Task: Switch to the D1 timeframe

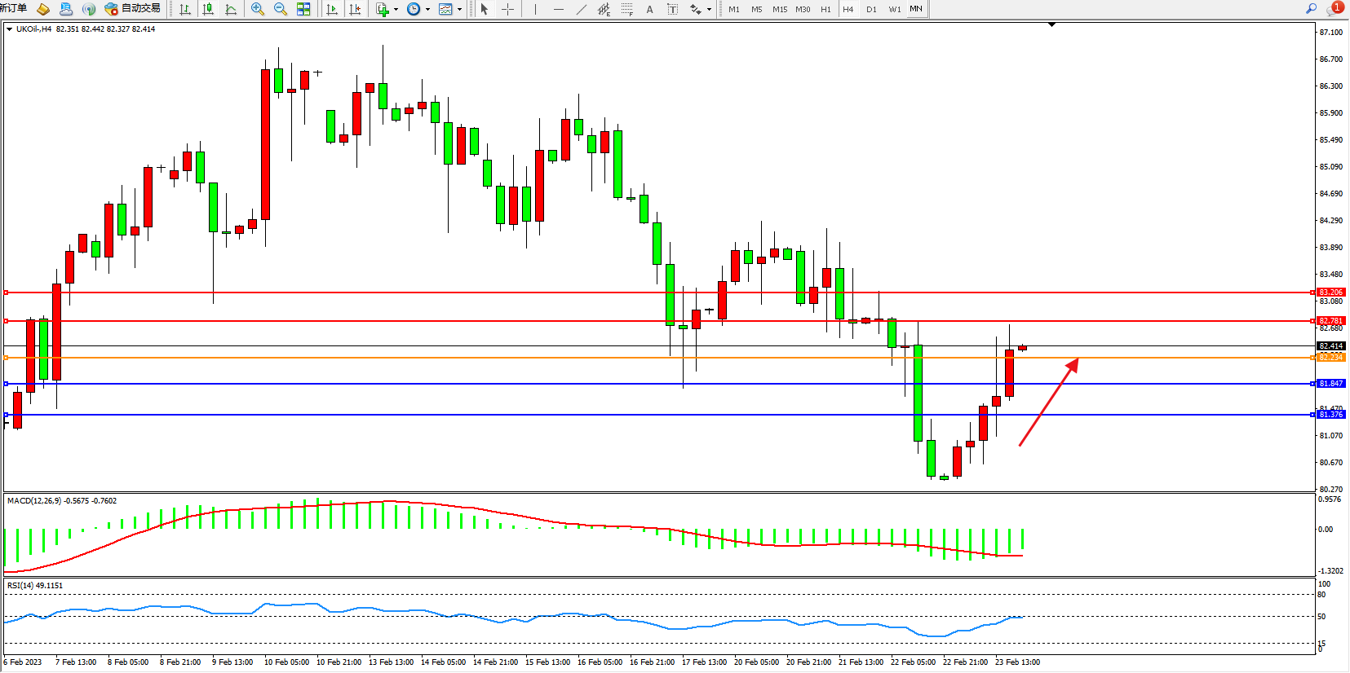Action: [871, 9]
